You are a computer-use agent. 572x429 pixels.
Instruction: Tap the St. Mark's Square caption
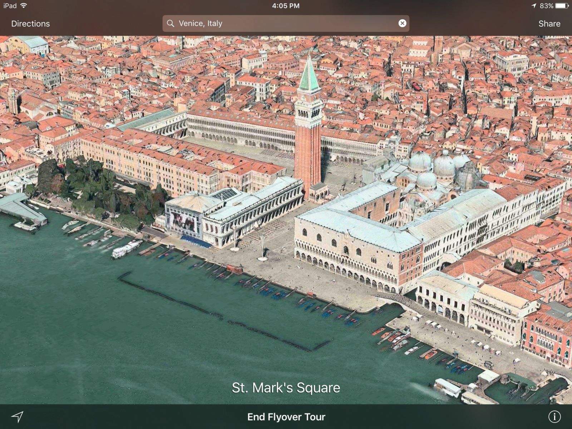coord(286,388)
